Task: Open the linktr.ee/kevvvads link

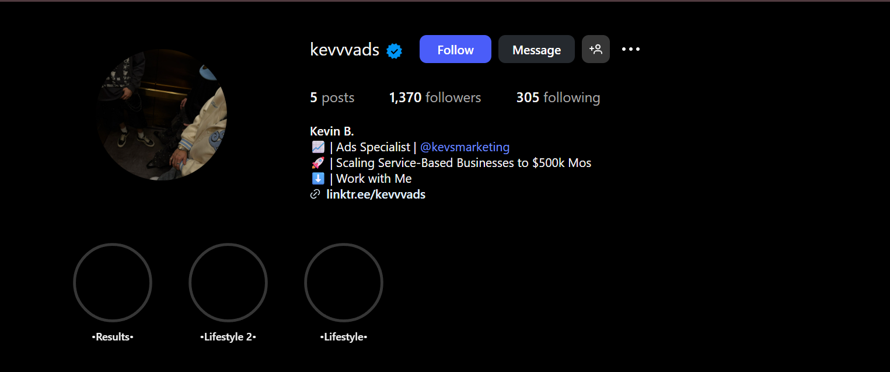Action: click(376, 194)
